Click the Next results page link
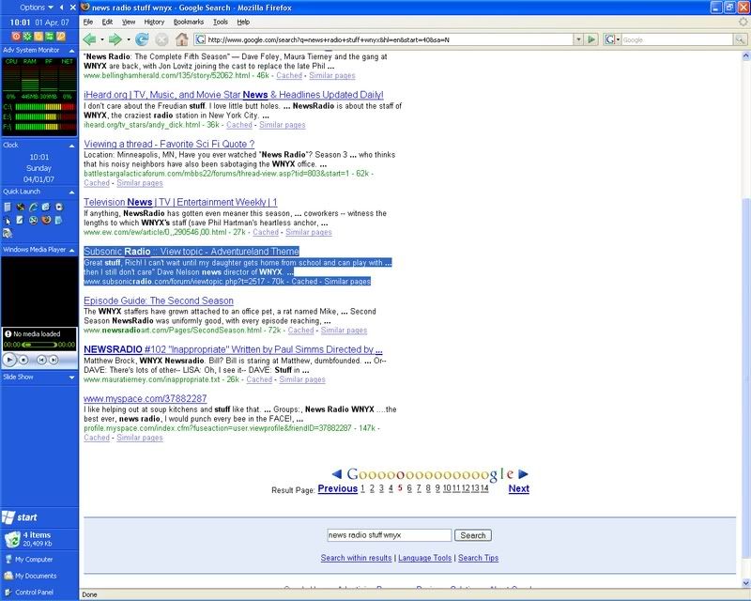The height and width of the screenshot is (601, 751). click(518, 488)
